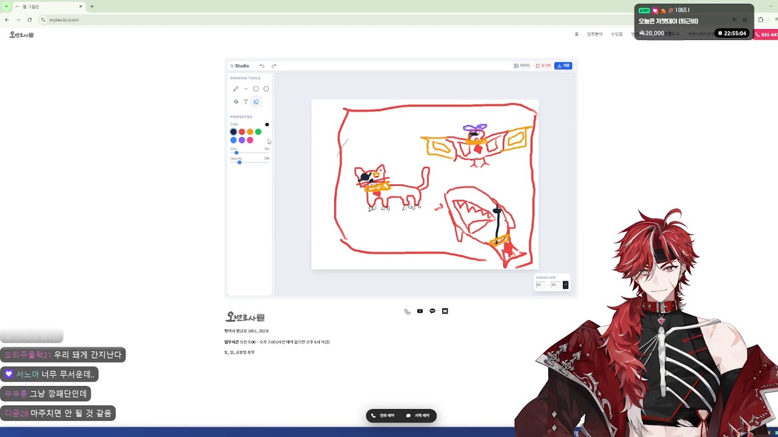Open the YouTube channel icon
This screenshot has height=437, width=778.
(x=420, y=311)
